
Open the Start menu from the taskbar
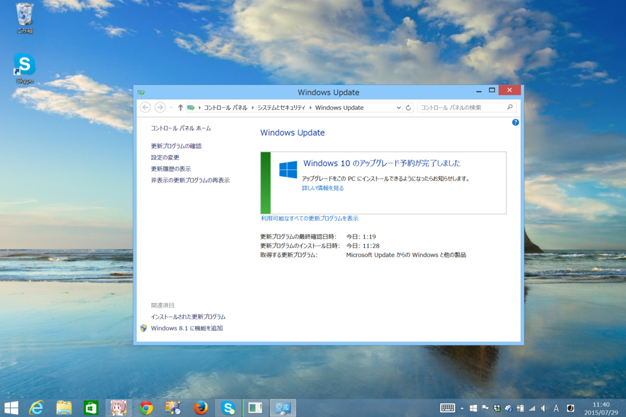[x=11, y=408]
